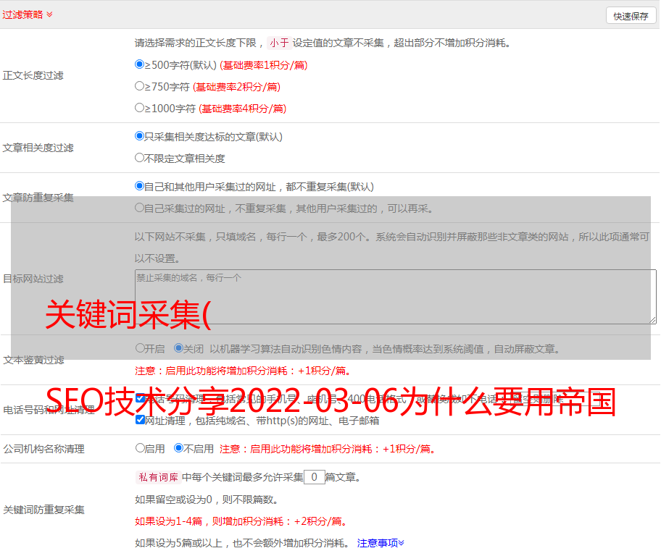This screenshot has height=556, width=661.
Task: Select 不限定文章相关度 radio
Action: [x=139, y=158]
